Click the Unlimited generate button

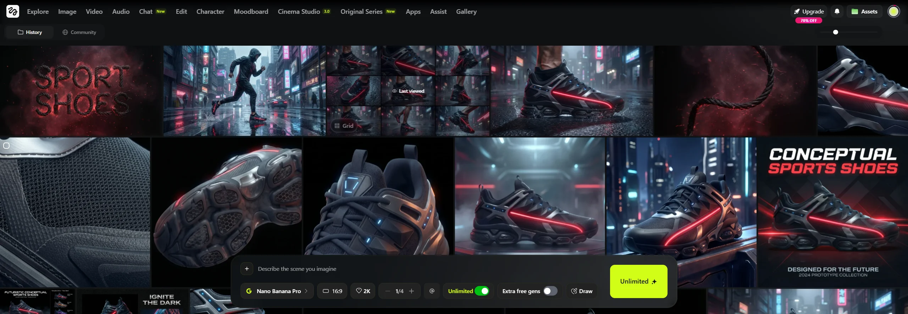pyautogui.click(x=638, y=281)
